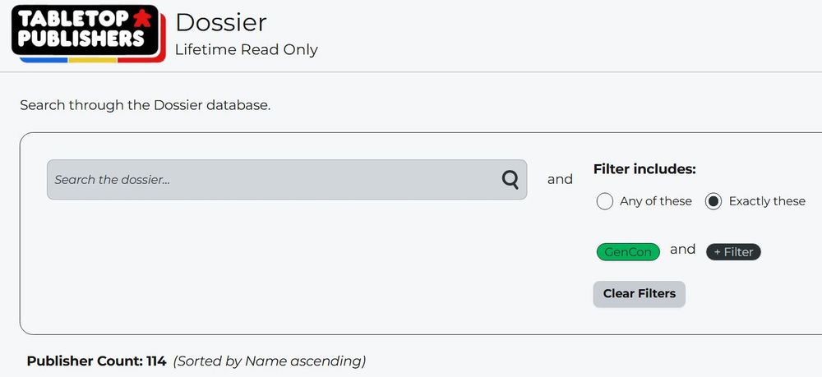Click the "and" between GenCon and Filter

(x=682, y=249)
